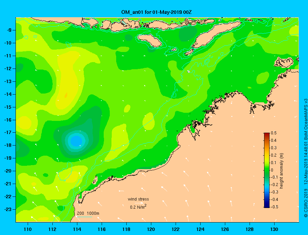This screenshot has height=235, width=308.
Task: Click the "0.3" positive colorbar label
Action: click(x=274, y=148)
